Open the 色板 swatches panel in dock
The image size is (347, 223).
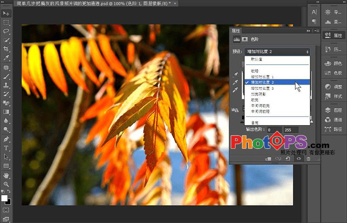tap(334, 73)
